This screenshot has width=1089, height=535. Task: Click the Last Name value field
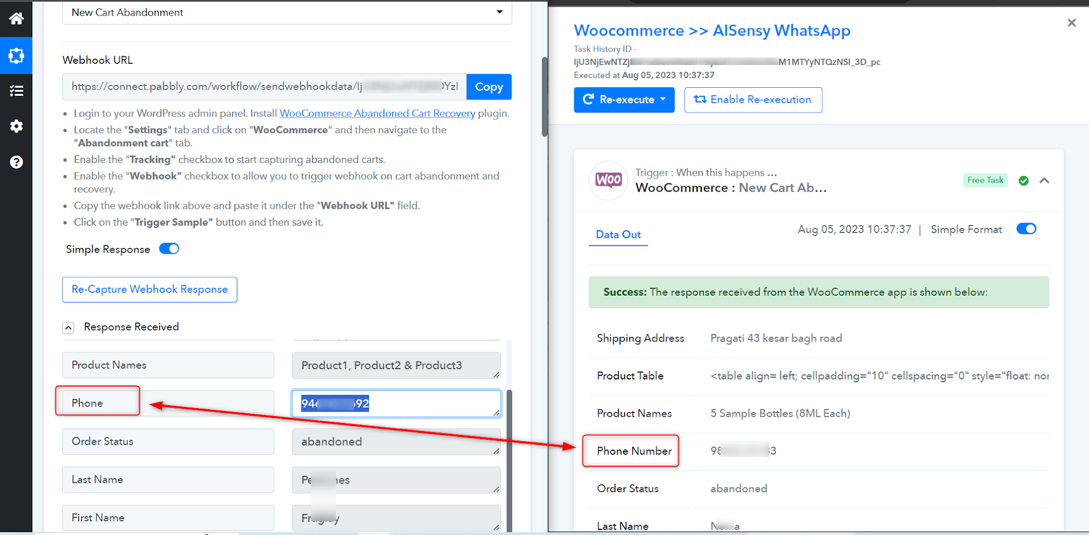point(396,480)
